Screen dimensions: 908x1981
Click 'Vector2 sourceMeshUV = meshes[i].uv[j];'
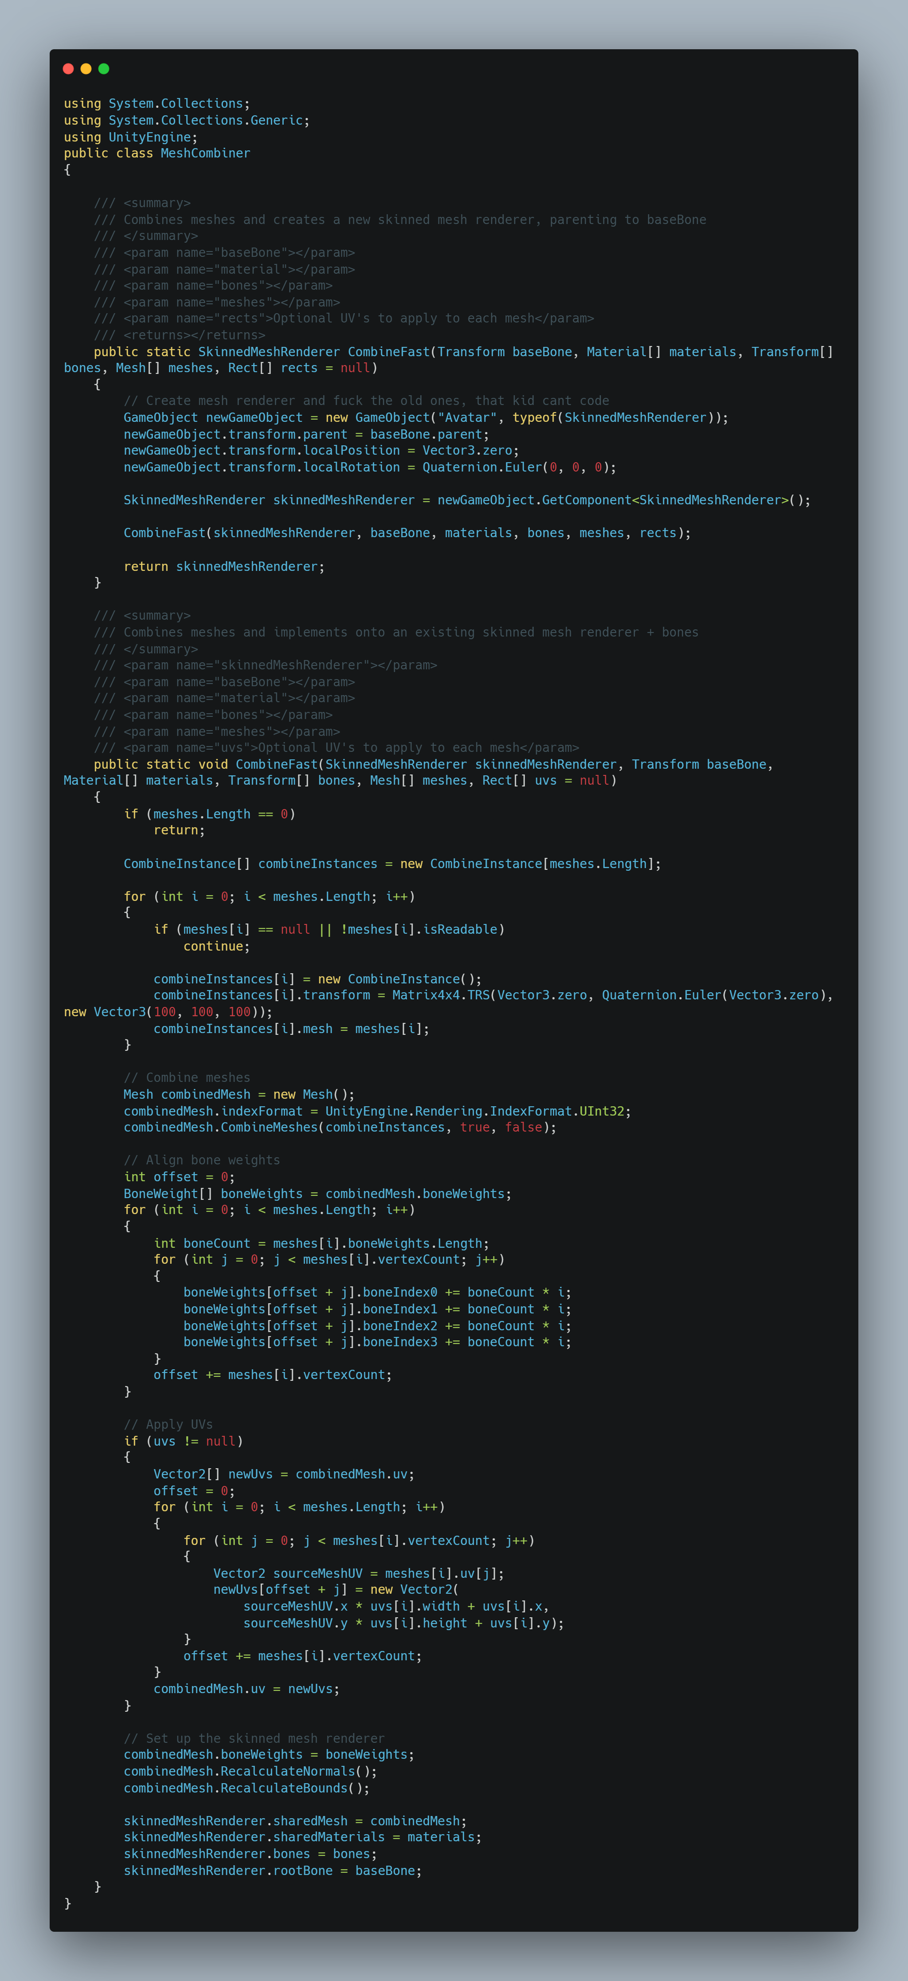pyautogui.click(x=359, y=1573)
